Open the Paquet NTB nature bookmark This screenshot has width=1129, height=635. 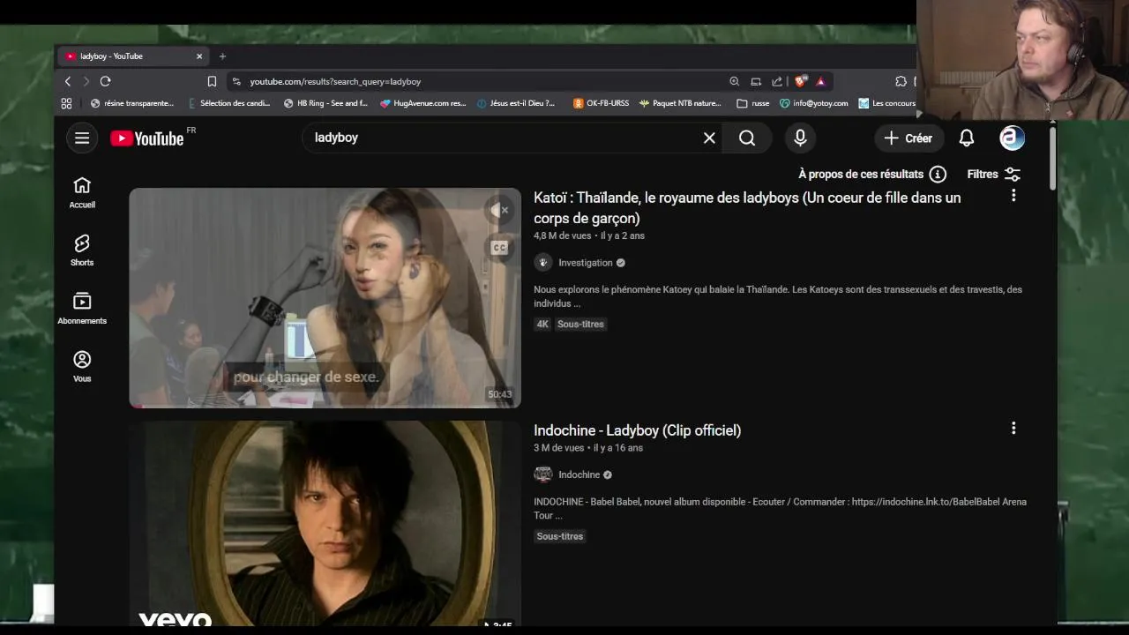680,103
